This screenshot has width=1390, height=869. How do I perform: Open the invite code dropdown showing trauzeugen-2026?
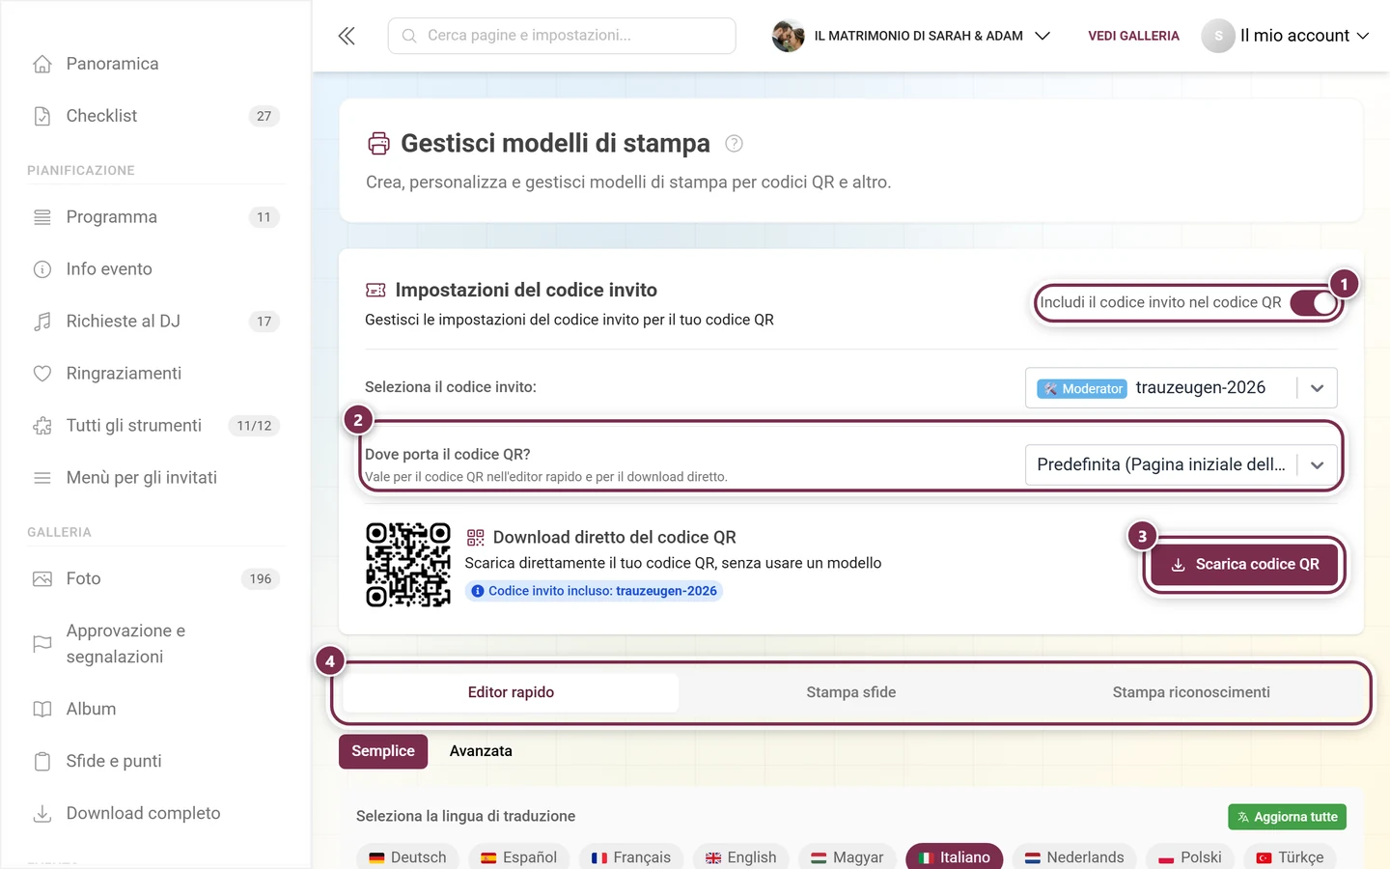1181,388
